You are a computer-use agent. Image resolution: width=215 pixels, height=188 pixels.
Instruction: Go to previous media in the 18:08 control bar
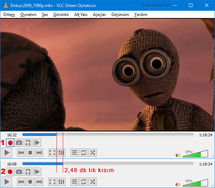tap(21, 182)
